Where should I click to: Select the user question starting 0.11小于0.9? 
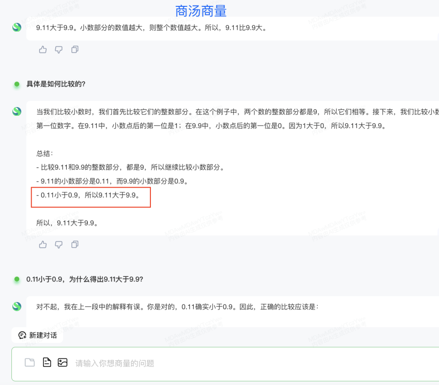tap(85, 279)
